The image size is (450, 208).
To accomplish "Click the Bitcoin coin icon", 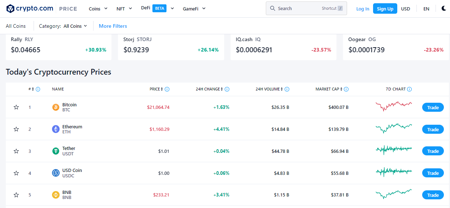I will click(x=55, y=107).
